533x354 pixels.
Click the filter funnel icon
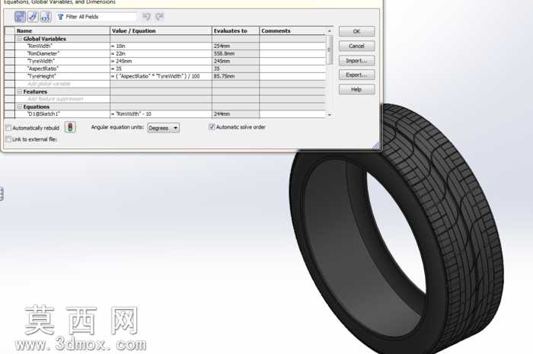pyautogui.click(x=60, y=17)
